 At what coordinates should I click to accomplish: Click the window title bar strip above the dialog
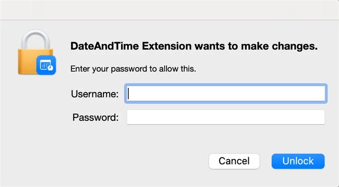[x=169, y=10]
